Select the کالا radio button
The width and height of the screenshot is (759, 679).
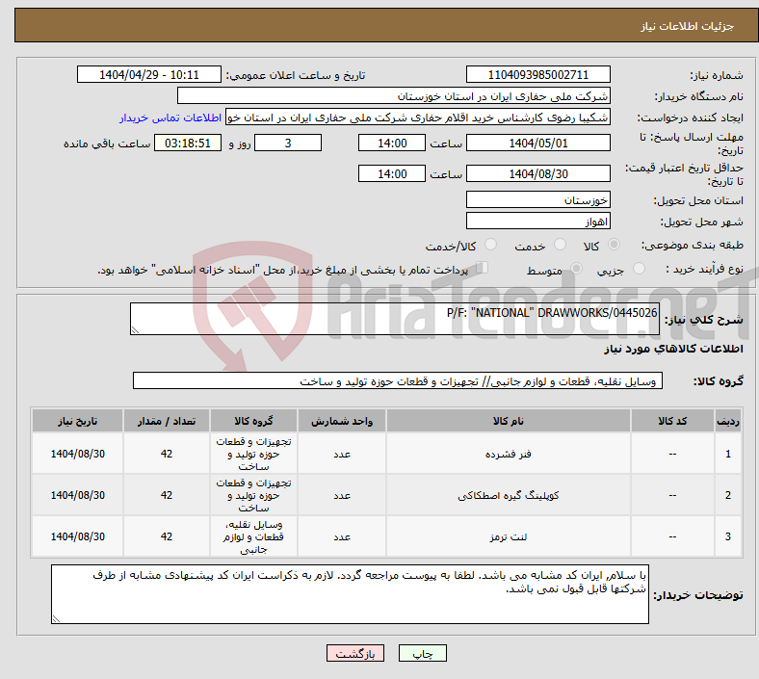coord(614,245)
